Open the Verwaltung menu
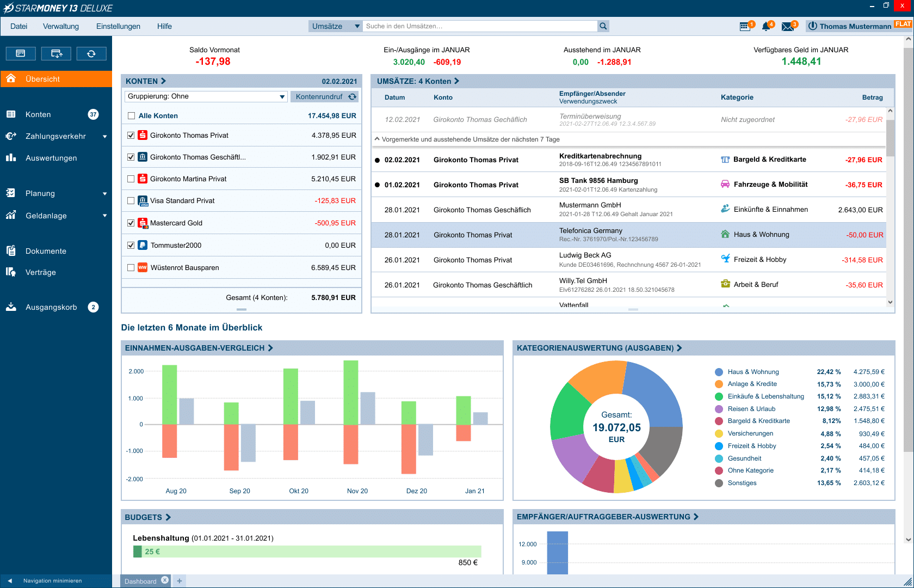914x588 pixels. [x=61, y=26]
